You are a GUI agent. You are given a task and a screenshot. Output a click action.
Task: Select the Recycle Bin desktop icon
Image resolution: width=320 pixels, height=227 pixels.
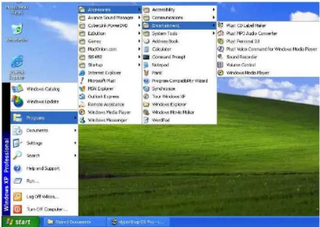17,32
